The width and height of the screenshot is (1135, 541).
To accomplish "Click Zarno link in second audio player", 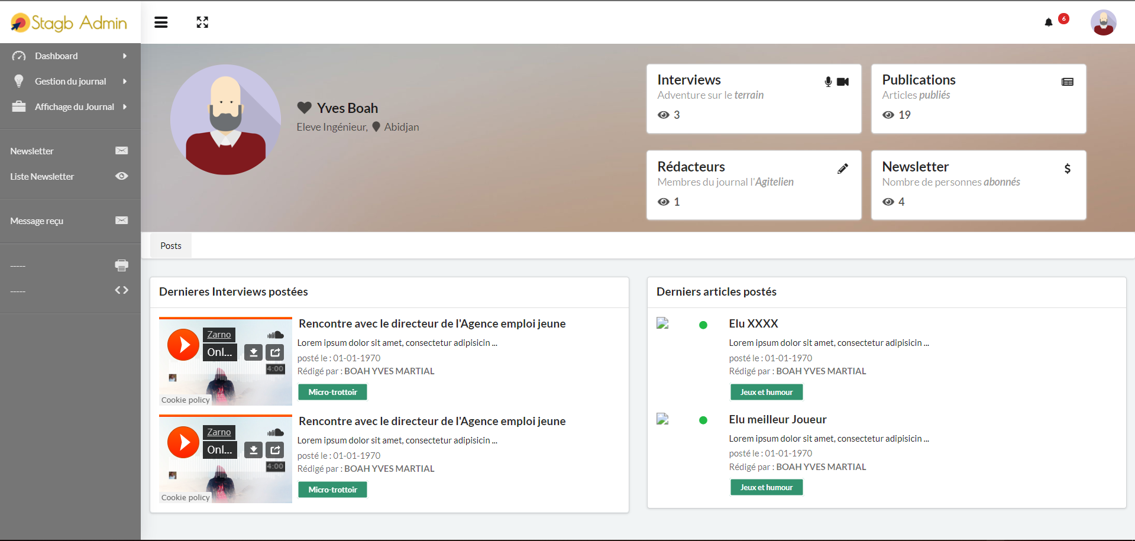I will (219, 432).
